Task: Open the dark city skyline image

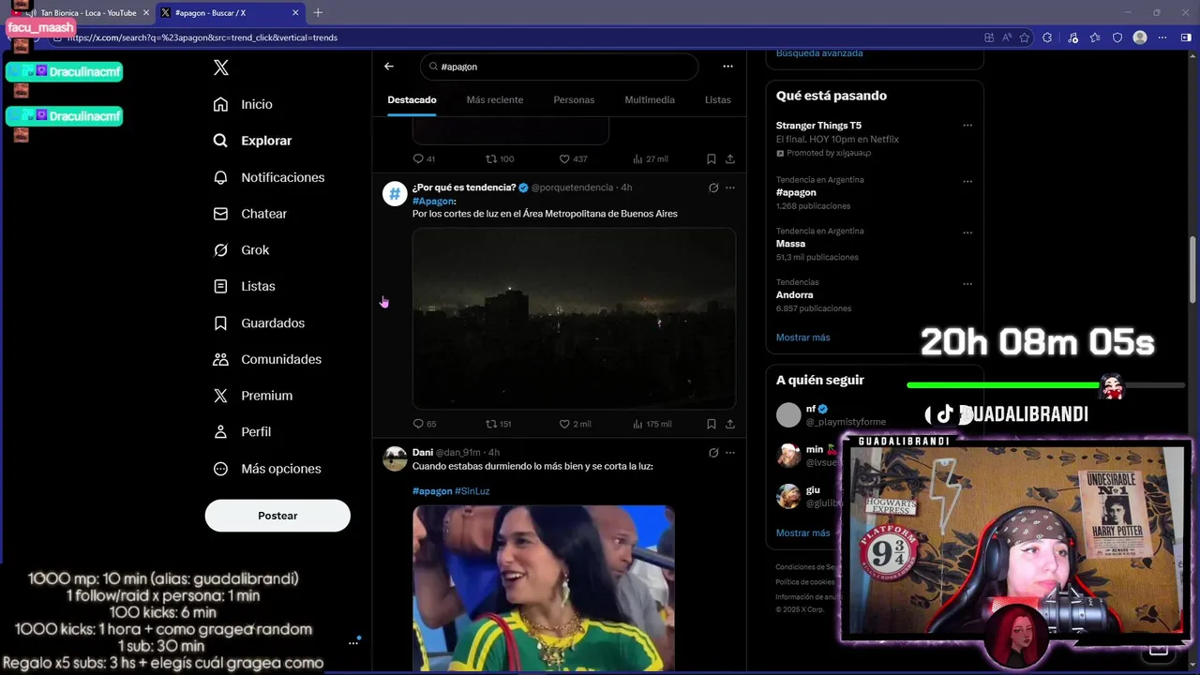Action: click(x=574, y=319)
